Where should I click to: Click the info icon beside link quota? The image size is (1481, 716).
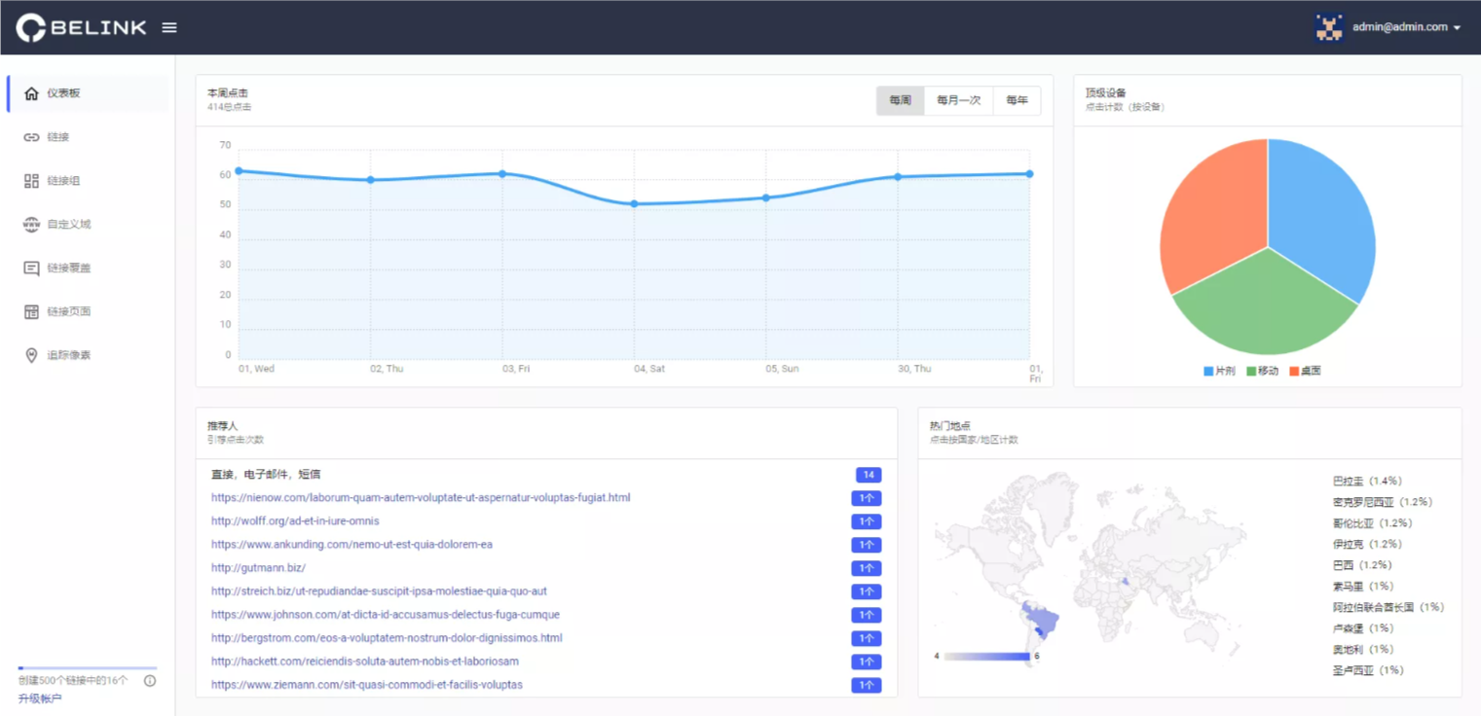click(150, 681)
